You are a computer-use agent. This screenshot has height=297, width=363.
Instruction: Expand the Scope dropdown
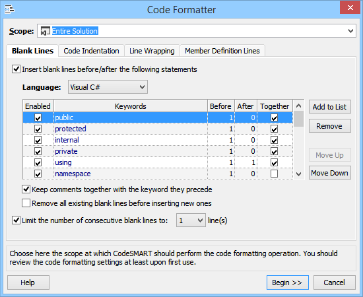tap(350, 31)
